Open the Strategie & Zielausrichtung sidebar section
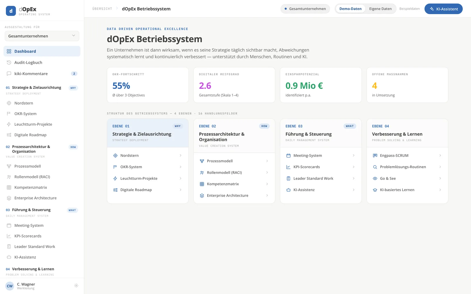 42,90
